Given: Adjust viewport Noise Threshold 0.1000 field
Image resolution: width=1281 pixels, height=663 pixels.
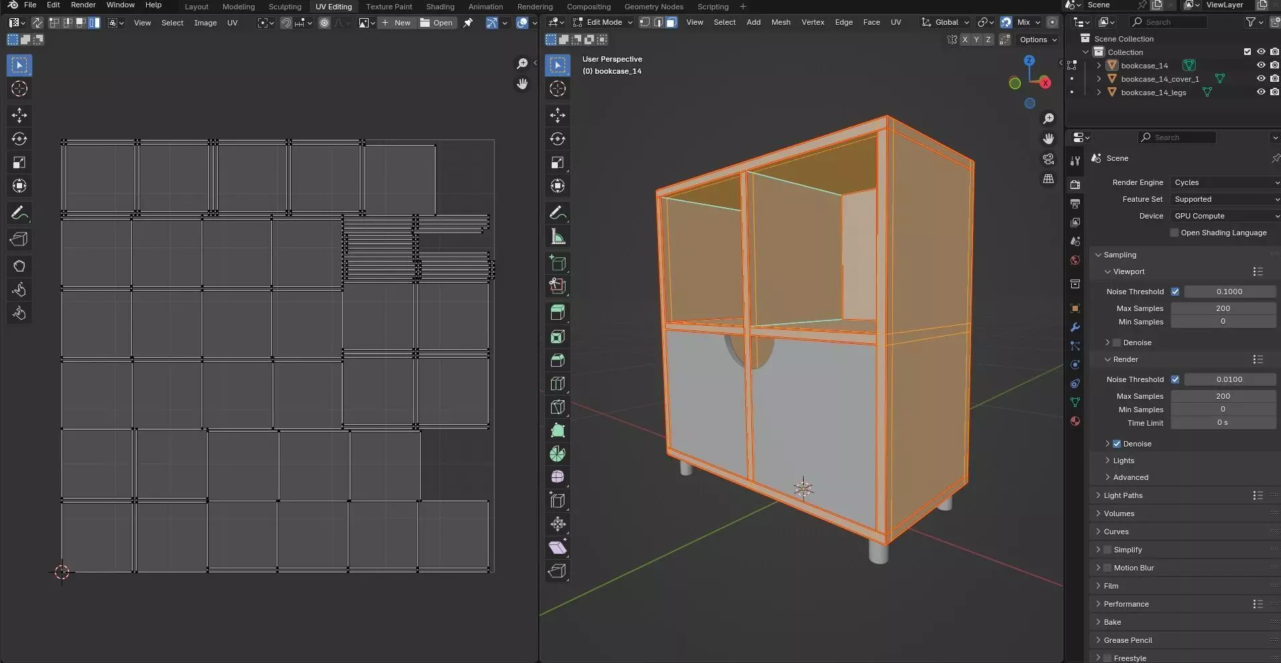Looking at the screenshot, I should pos(1229,292).
